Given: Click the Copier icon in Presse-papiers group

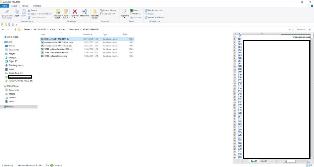Looking at the screenshot, I should pyautogui.click(x=17, y=12).
